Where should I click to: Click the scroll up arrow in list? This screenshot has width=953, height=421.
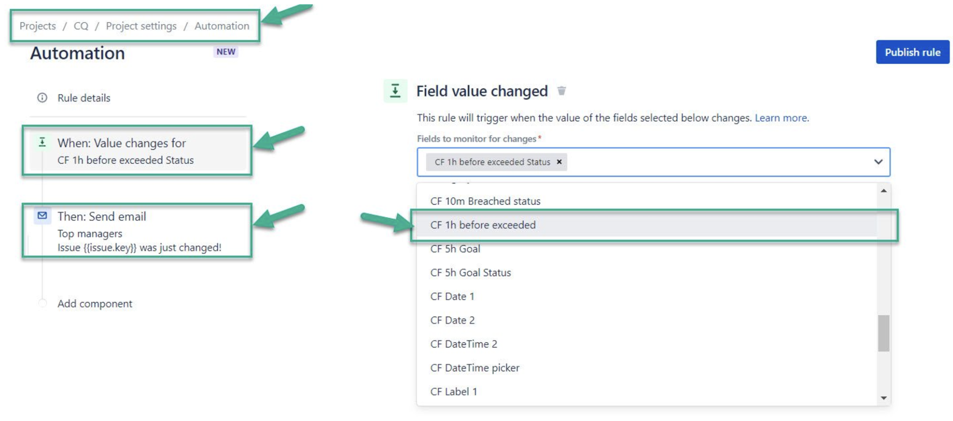pyautogui.click(x=883, y=191)
